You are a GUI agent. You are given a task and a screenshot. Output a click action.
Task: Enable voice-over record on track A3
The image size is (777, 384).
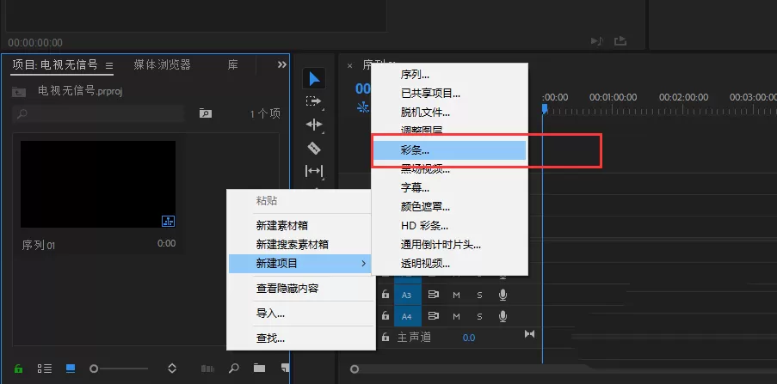tap(503, 295)
